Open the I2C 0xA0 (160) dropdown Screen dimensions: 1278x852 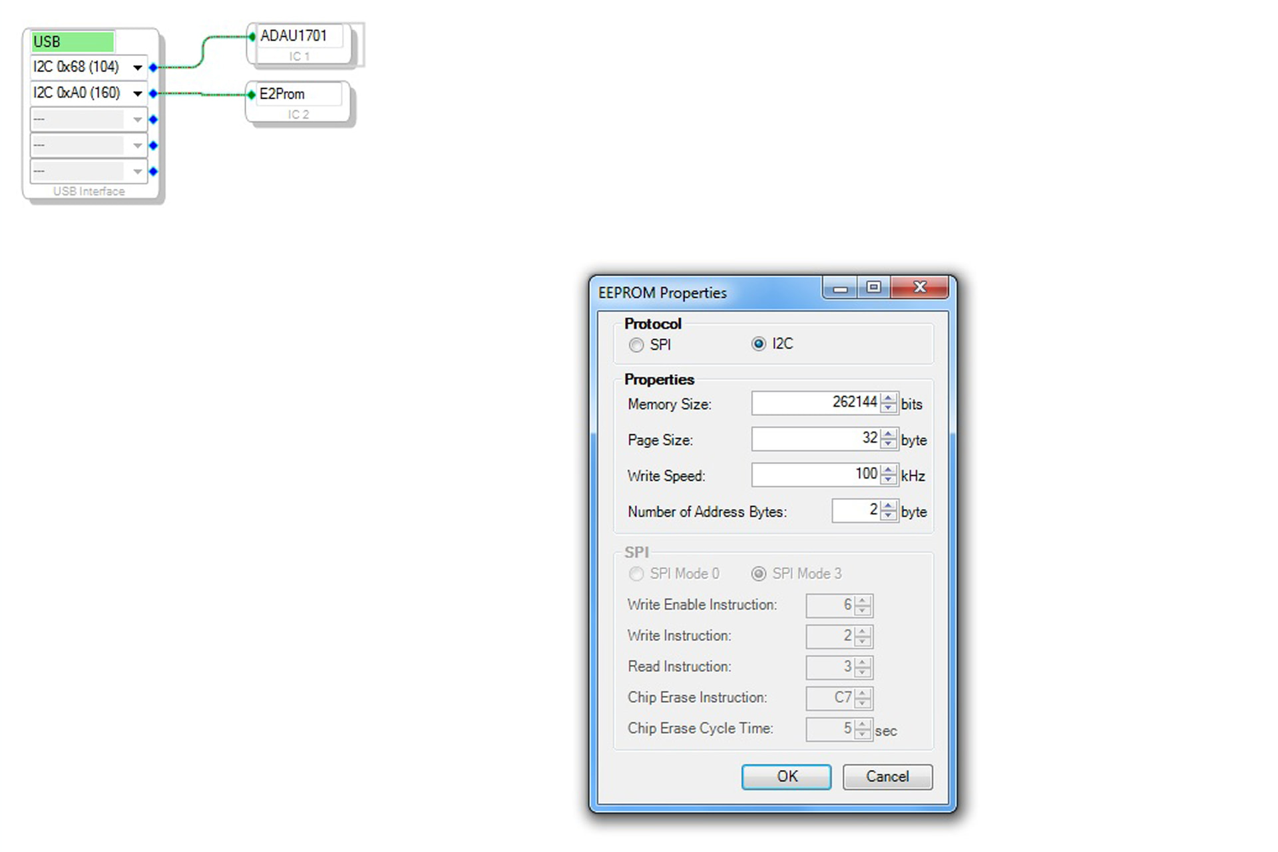[x=137, y=93]
